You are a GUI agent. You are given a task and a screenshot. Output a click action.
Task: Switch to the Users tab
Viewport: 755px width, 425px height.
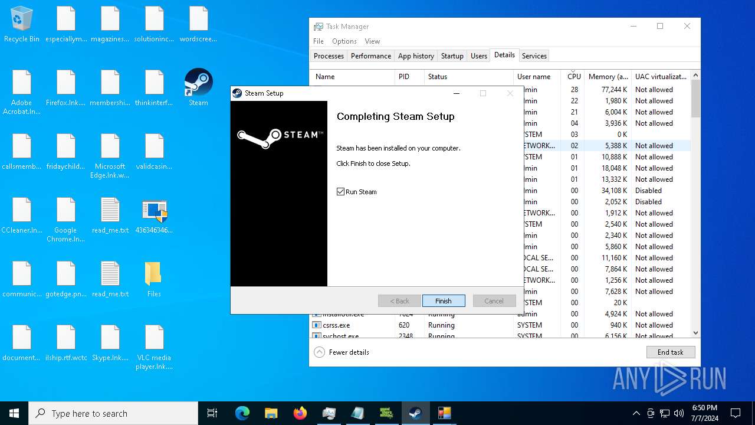coord(479,55)
